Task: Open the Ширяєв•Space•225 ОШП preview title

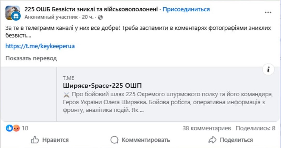Action: pos(102,86)
